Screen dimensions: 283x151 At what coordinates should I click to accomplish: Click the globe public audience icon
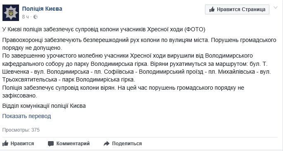coord(36,17)
